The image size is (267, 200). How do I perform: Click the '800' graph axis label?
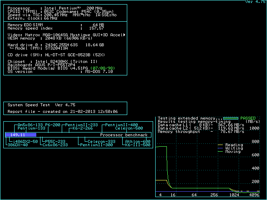[255, 142]
